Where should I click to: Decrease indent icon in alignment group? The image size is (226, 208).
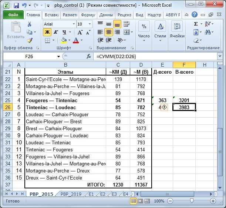[x=100, y=40]
